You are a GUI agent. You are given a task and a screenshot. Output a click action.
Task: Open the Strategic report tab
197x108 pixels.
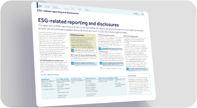[40, 6]
